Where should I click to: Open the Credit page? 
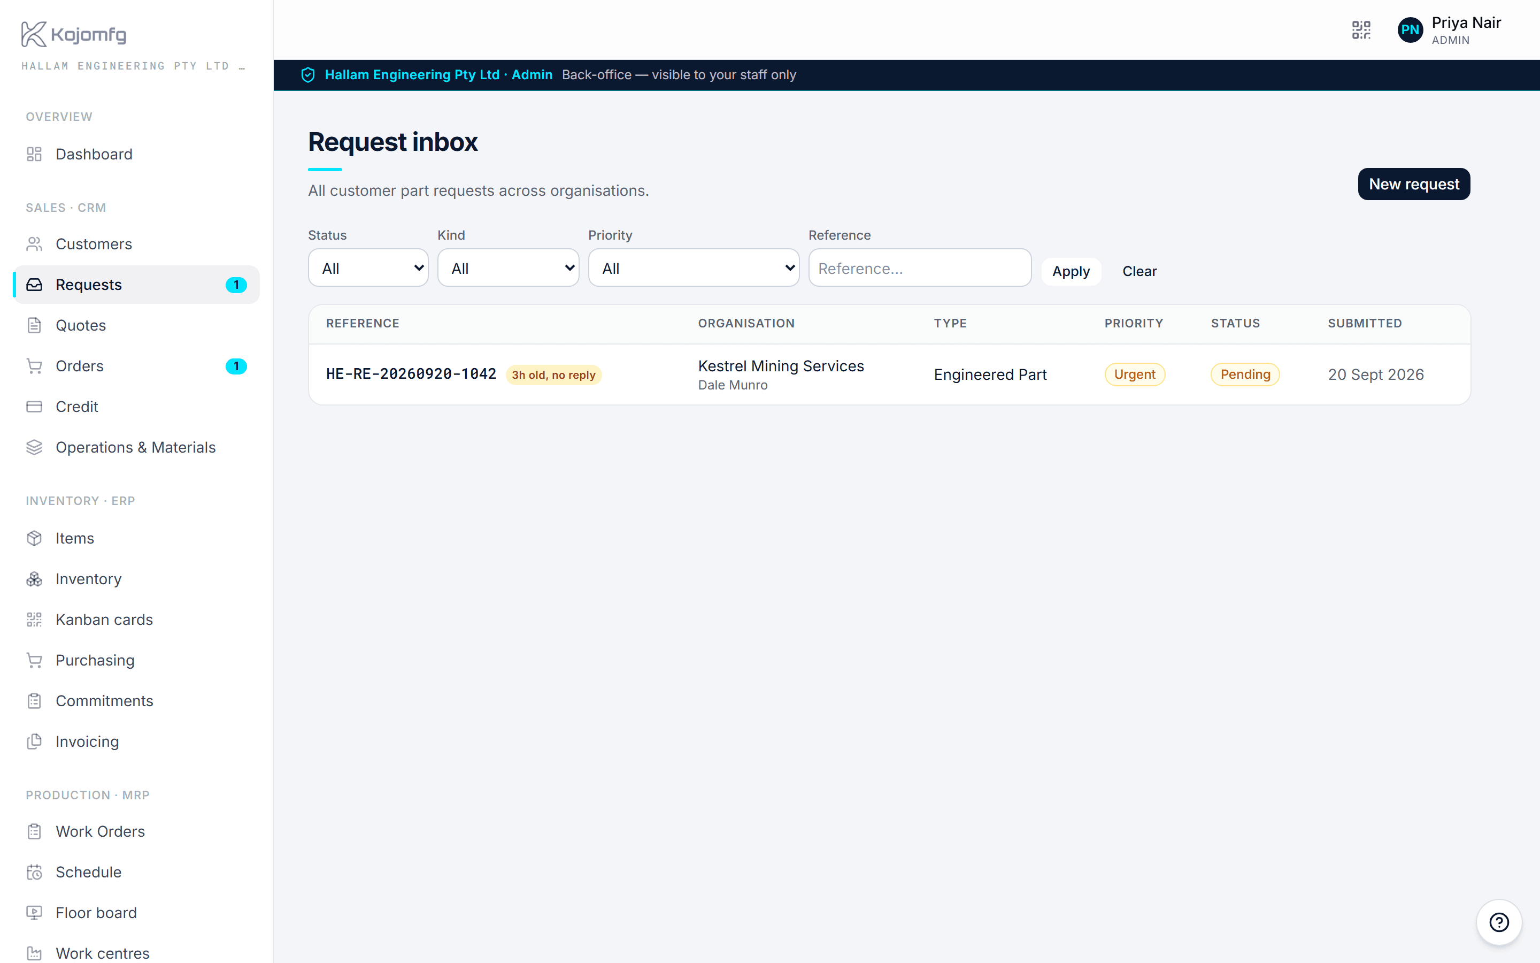(x=136, y=407)
